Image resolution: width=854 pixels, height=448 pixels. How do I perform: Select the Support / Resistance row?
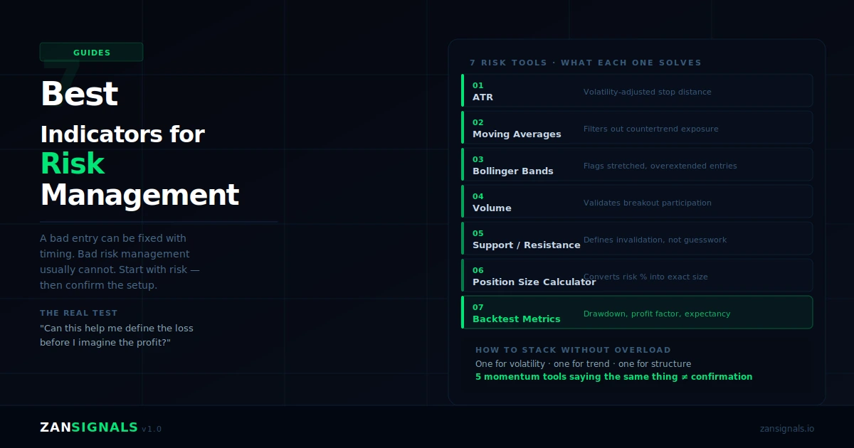[637, 238]
